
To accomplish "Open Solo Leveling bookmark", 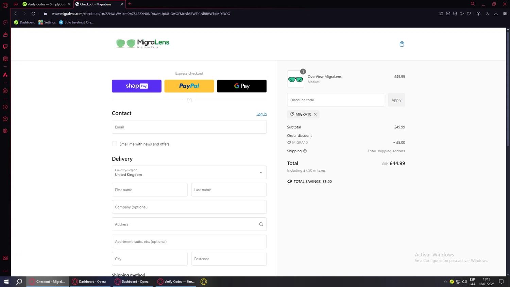I will [76, 22].
